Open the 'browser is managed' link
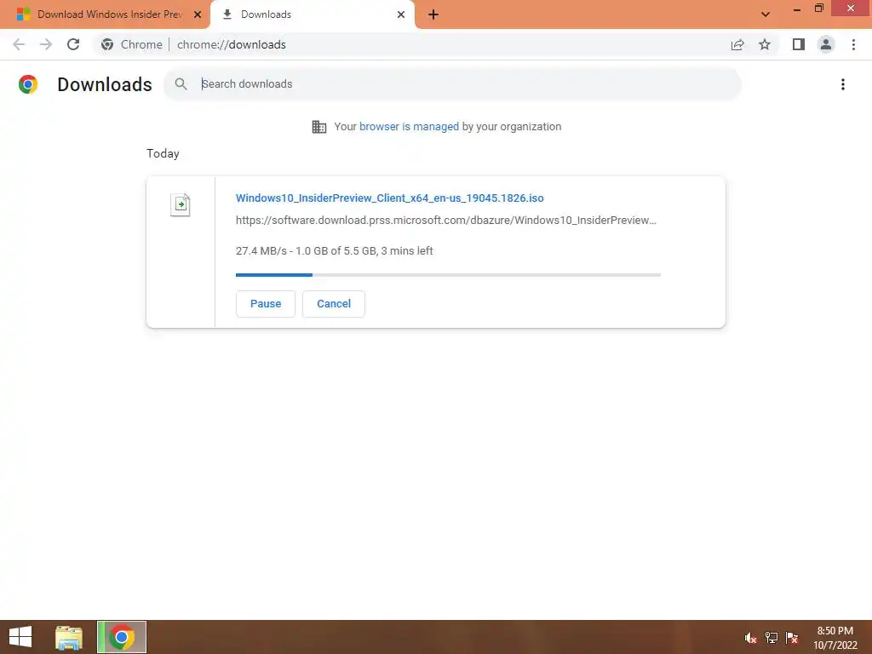Viewport: 872px width, 654px height. pos(410,127)
